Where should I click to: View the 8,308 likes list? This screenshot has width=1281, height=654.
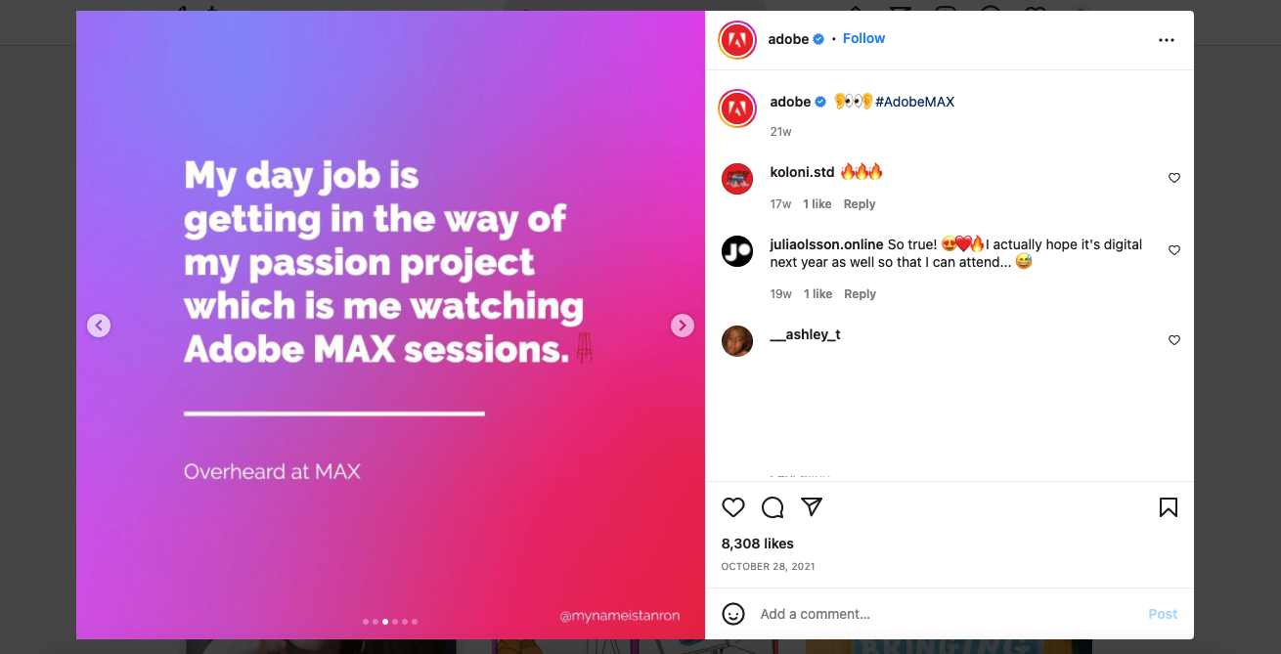[x=758, y=544]
